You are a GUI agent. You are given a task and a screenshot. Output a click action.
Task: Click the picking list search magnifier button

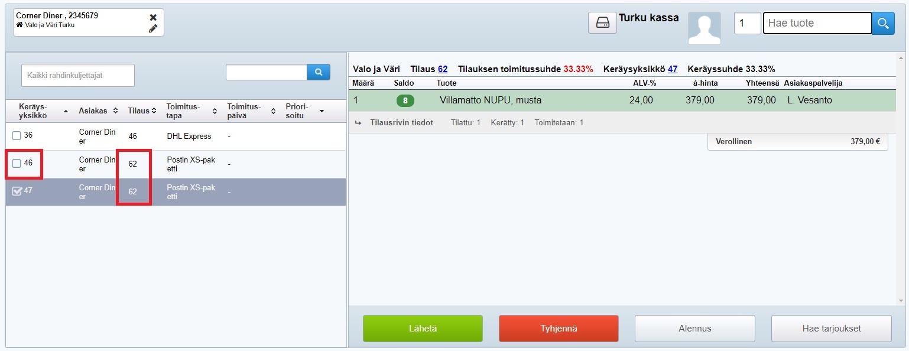coord(318,72)
